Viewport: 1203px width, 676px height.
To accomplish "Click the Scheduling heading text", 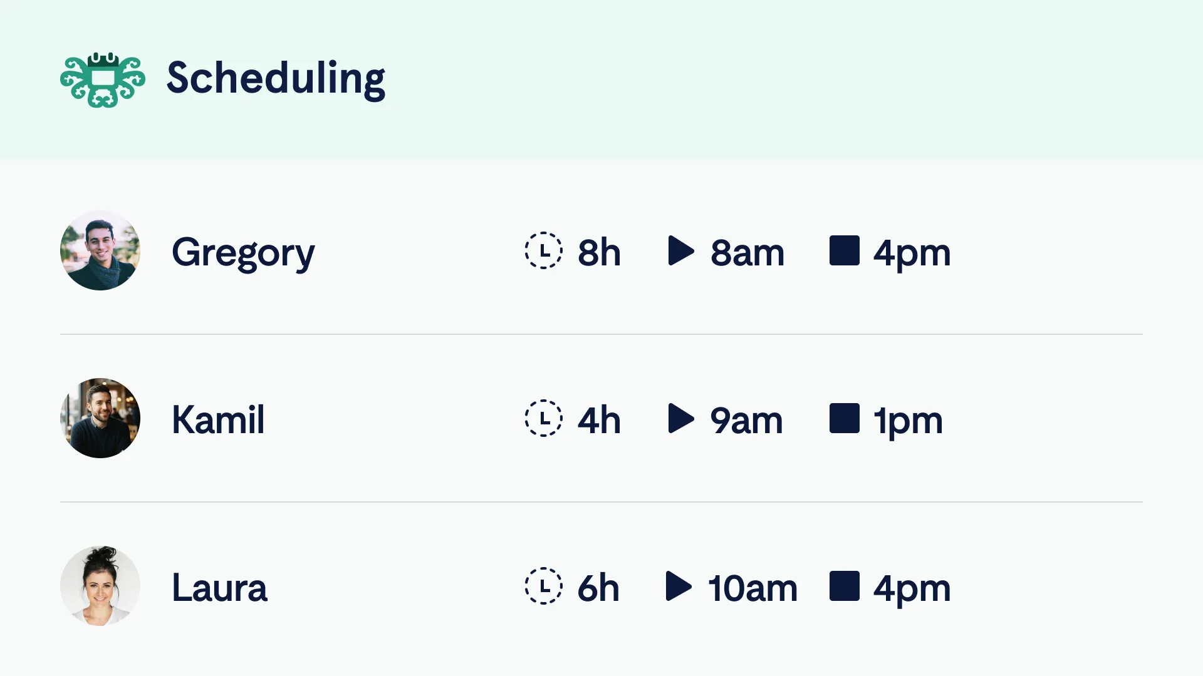I will click(276, 79).
